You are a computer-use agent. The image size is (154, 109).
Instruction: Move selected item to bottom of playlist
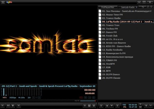coord(117,106)
